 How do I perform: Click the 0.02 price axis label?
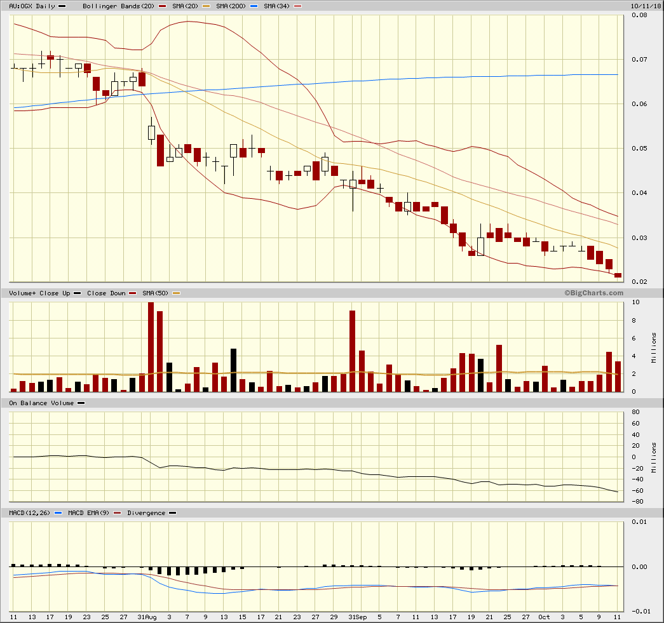(639, 281)
